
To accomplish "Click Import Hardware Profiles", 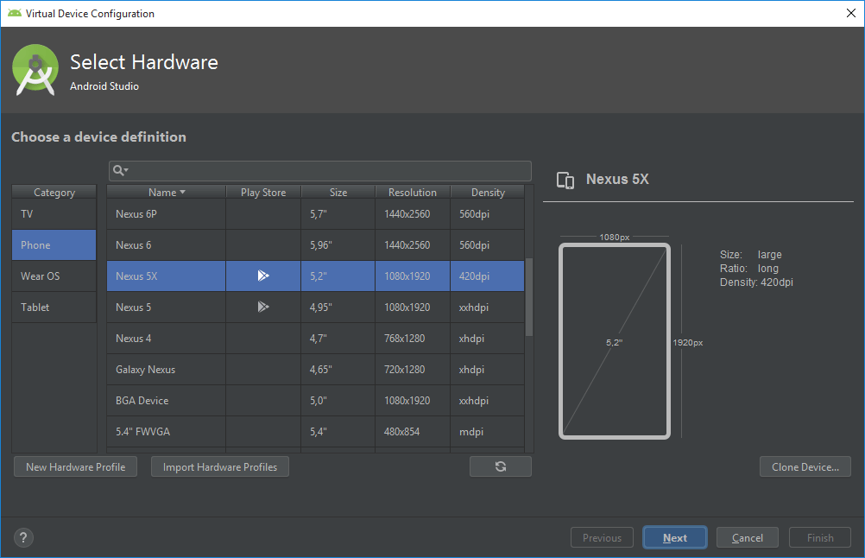I will pos(219,466).
